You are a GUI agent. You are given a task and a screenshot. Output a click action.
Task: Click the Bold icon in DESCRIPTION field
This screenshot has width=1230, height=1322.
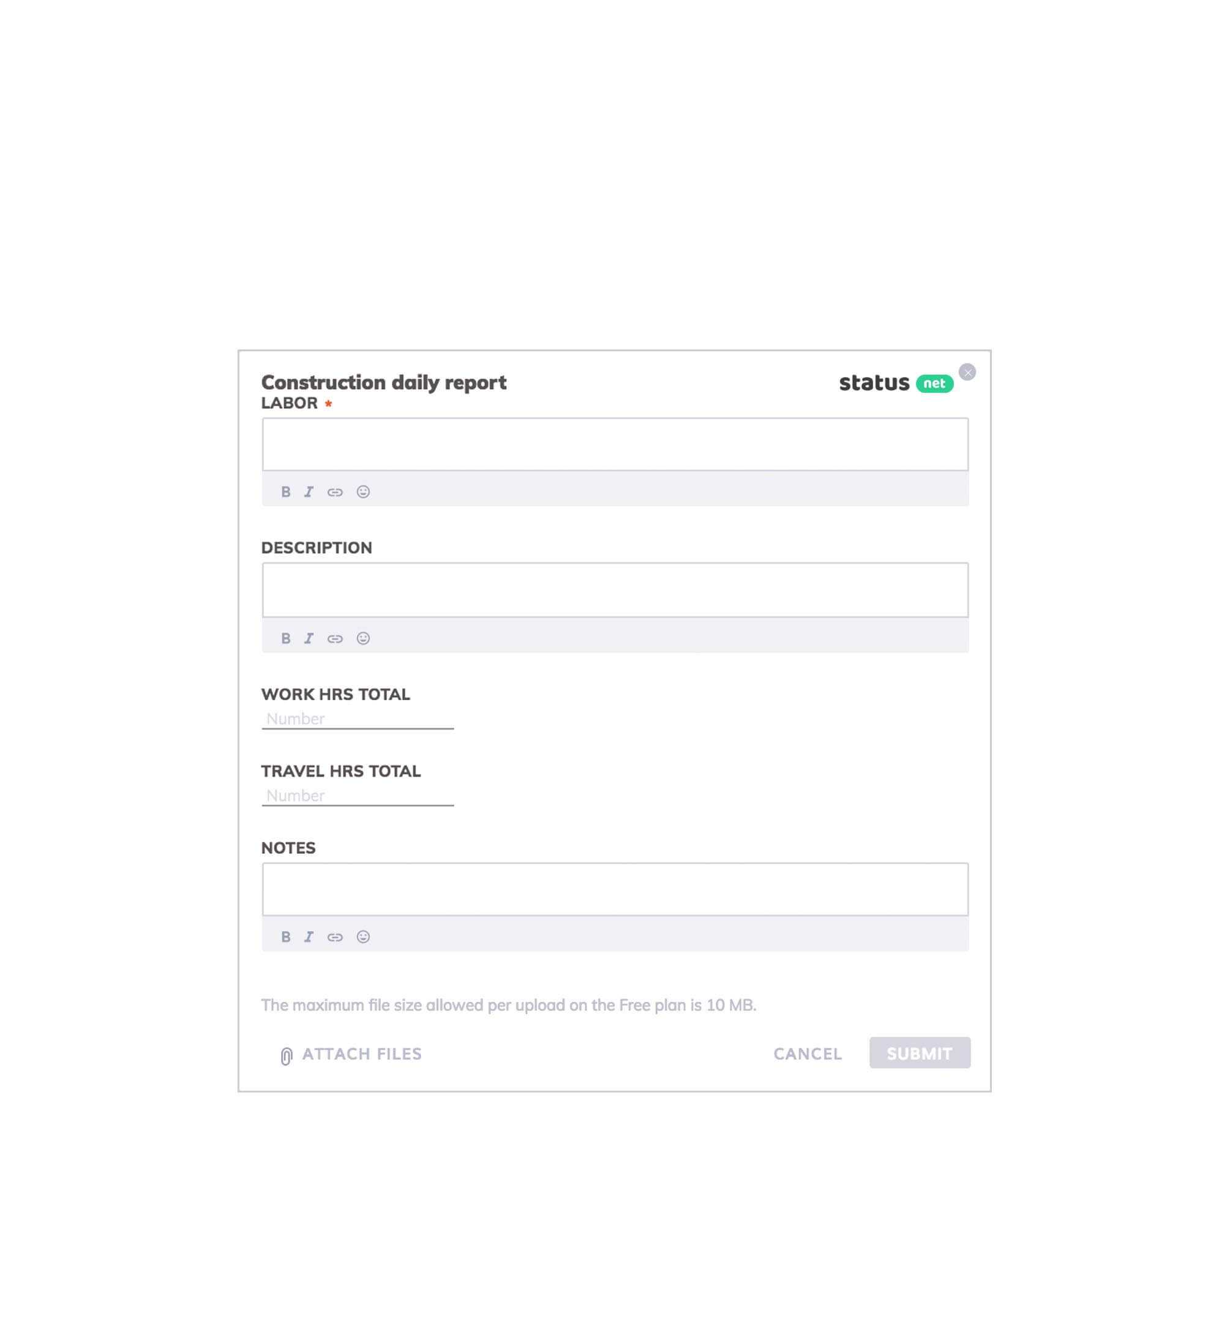tap(285, 637)
